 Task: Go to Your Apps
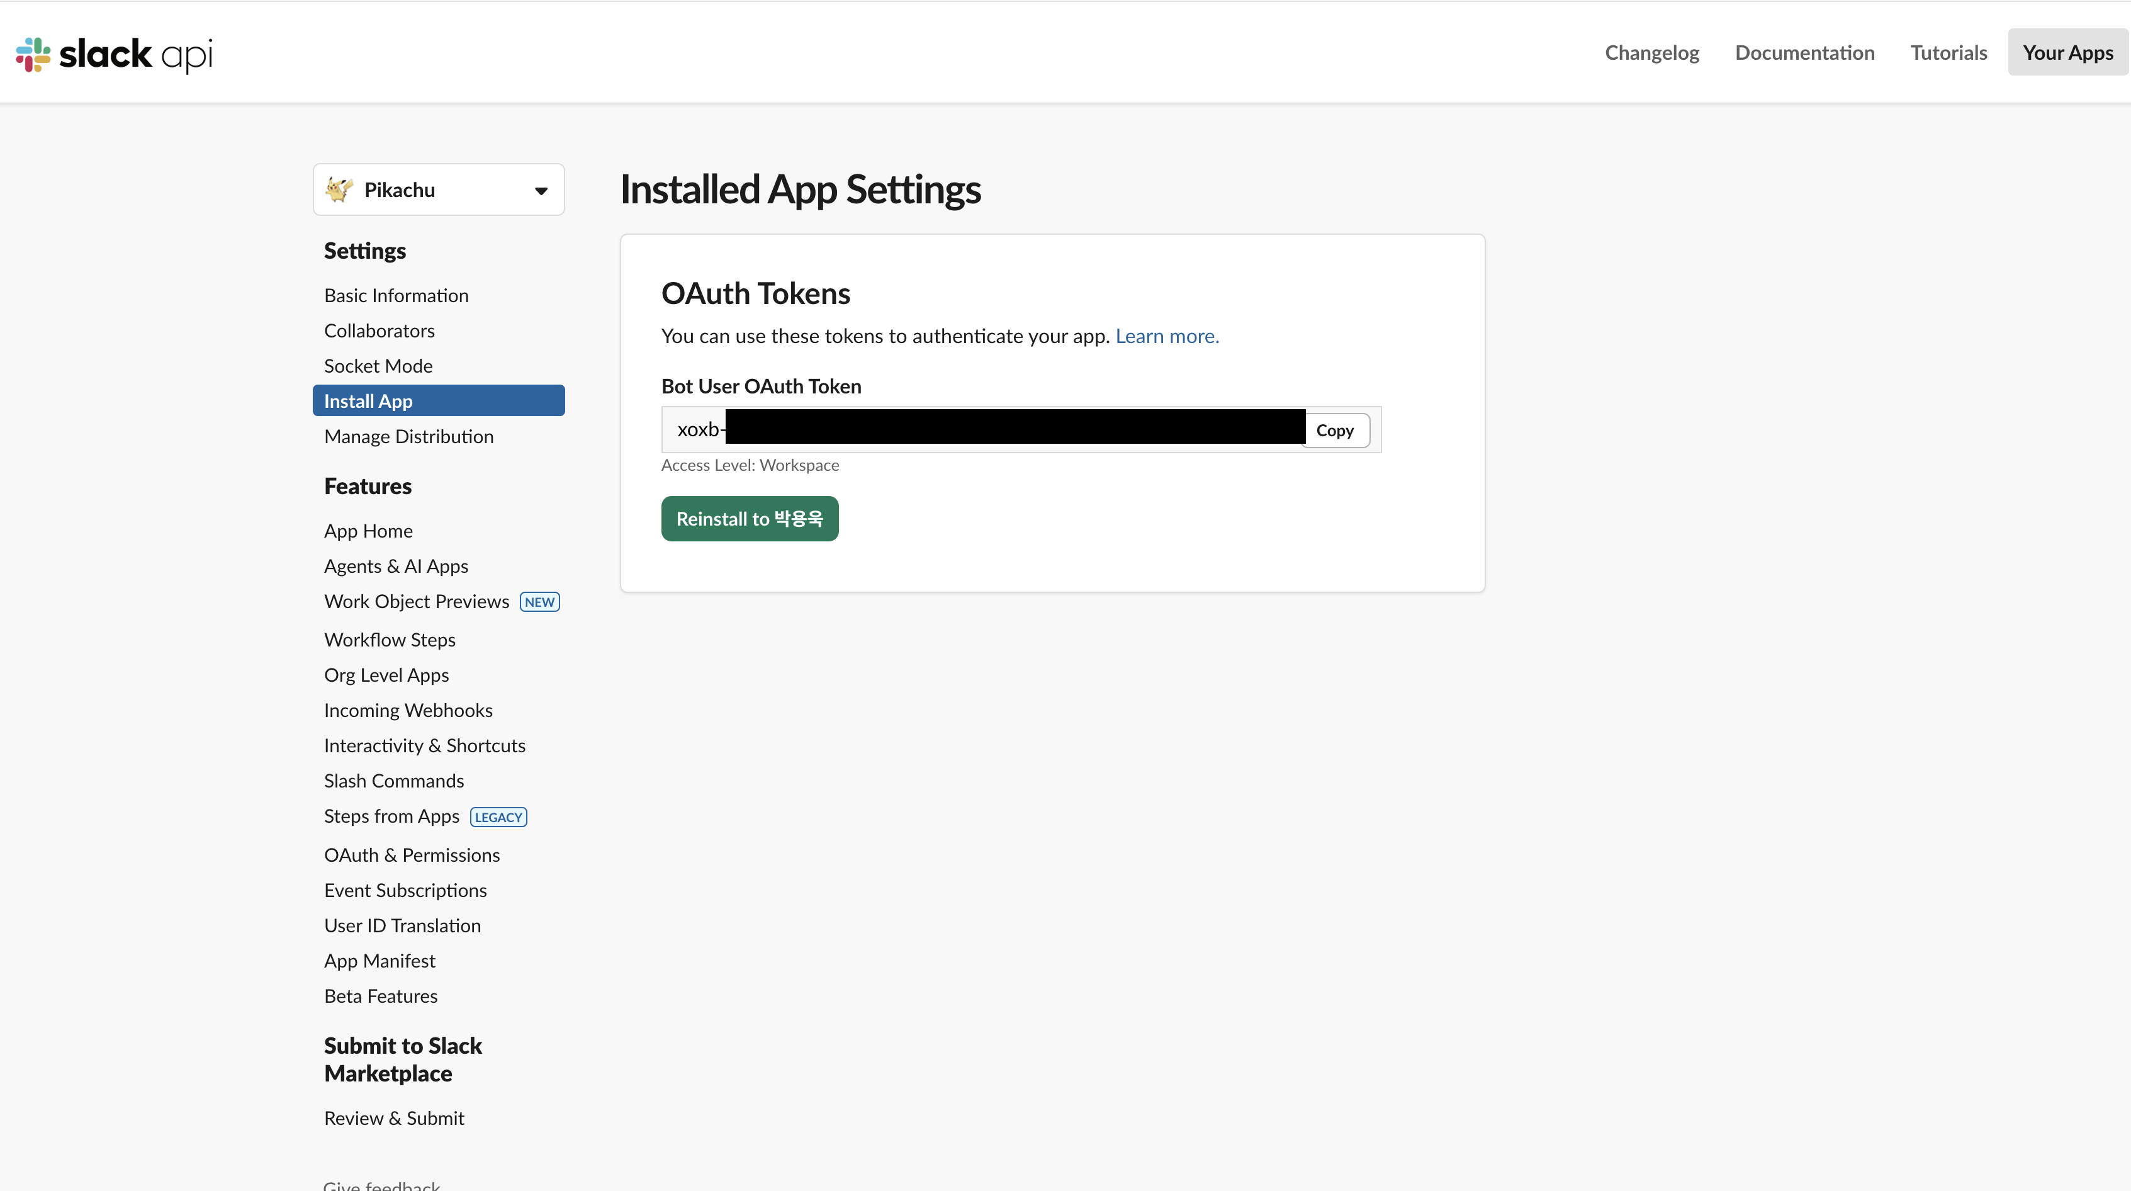(x=2067, y=52)
